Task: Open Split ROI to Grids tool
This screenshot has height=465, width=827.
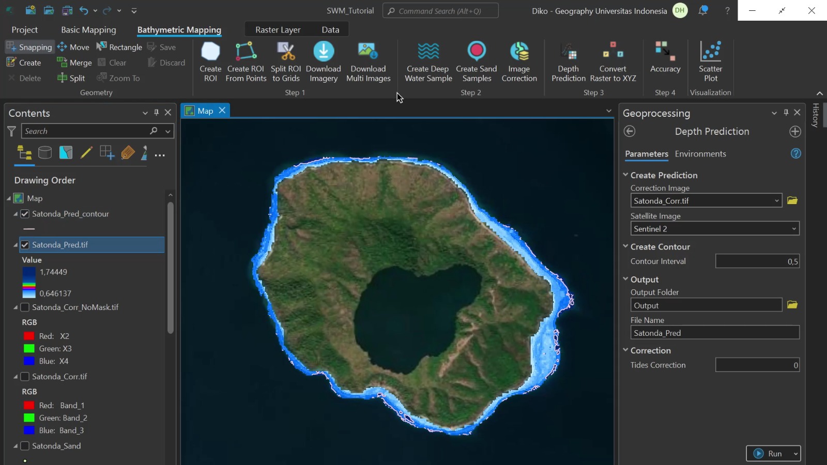Action: tap(286, 62)
